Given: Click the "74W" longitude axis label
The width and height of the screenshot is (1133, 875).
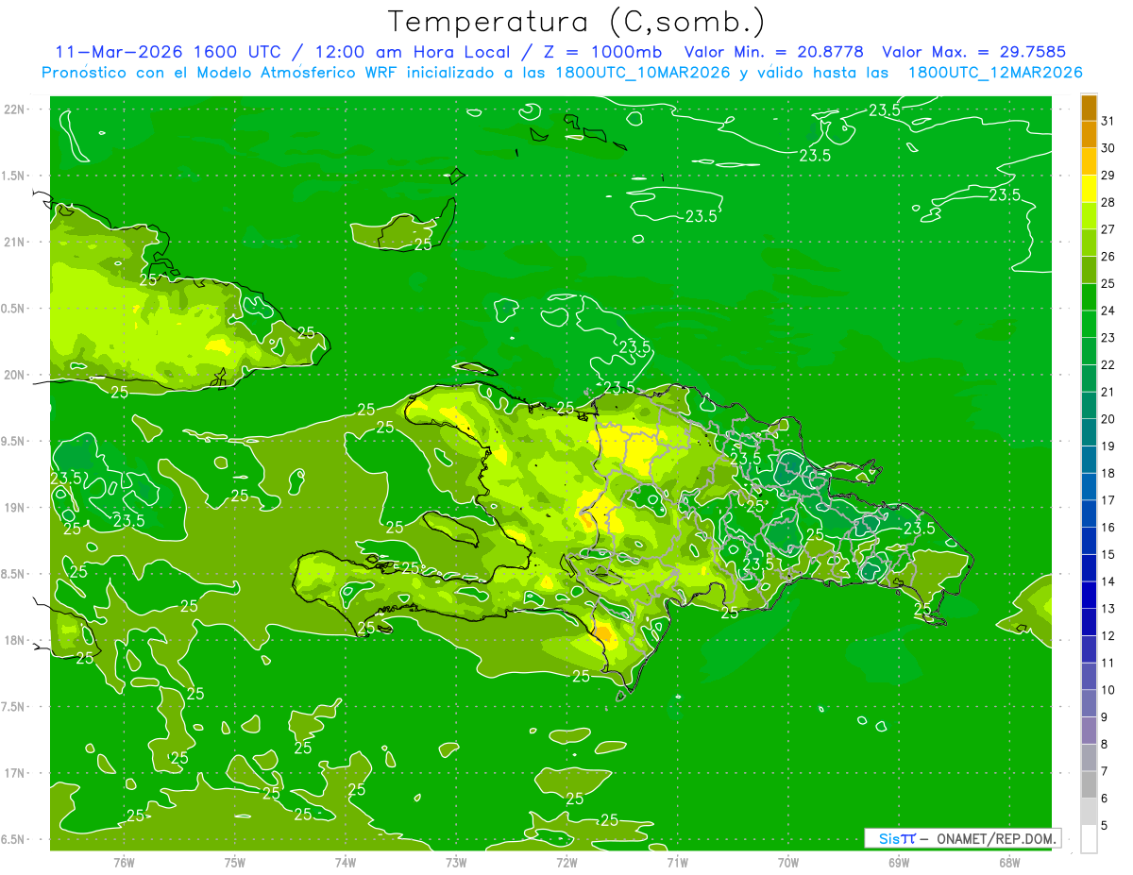Looking at the screenshot, I should (x=346, y=863).
